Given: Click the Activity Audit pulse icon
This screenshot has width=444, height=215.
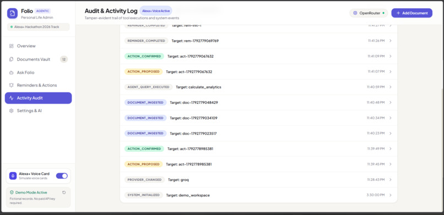Looking at the screenshot, I should (12, 98).
